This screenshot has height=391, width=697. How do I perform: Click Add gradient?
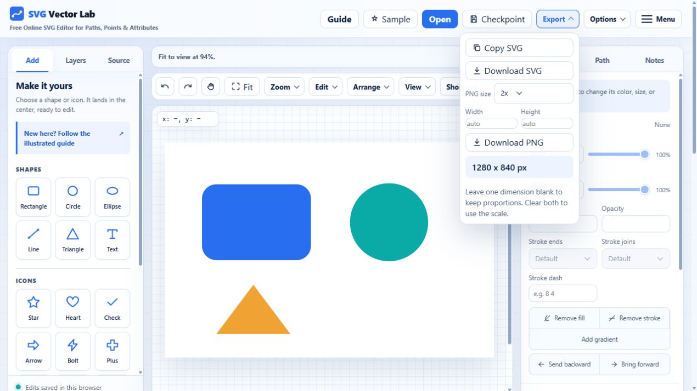599,340
